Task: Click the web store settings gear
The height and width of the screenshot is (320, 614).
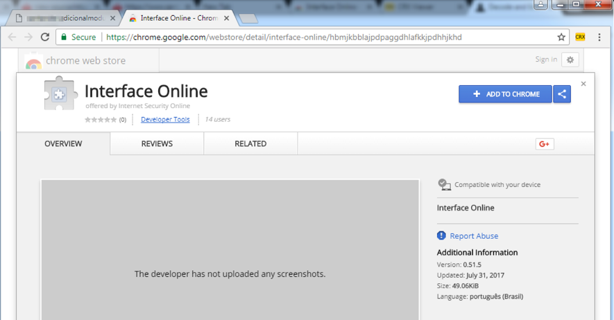Action: (570, 60)
